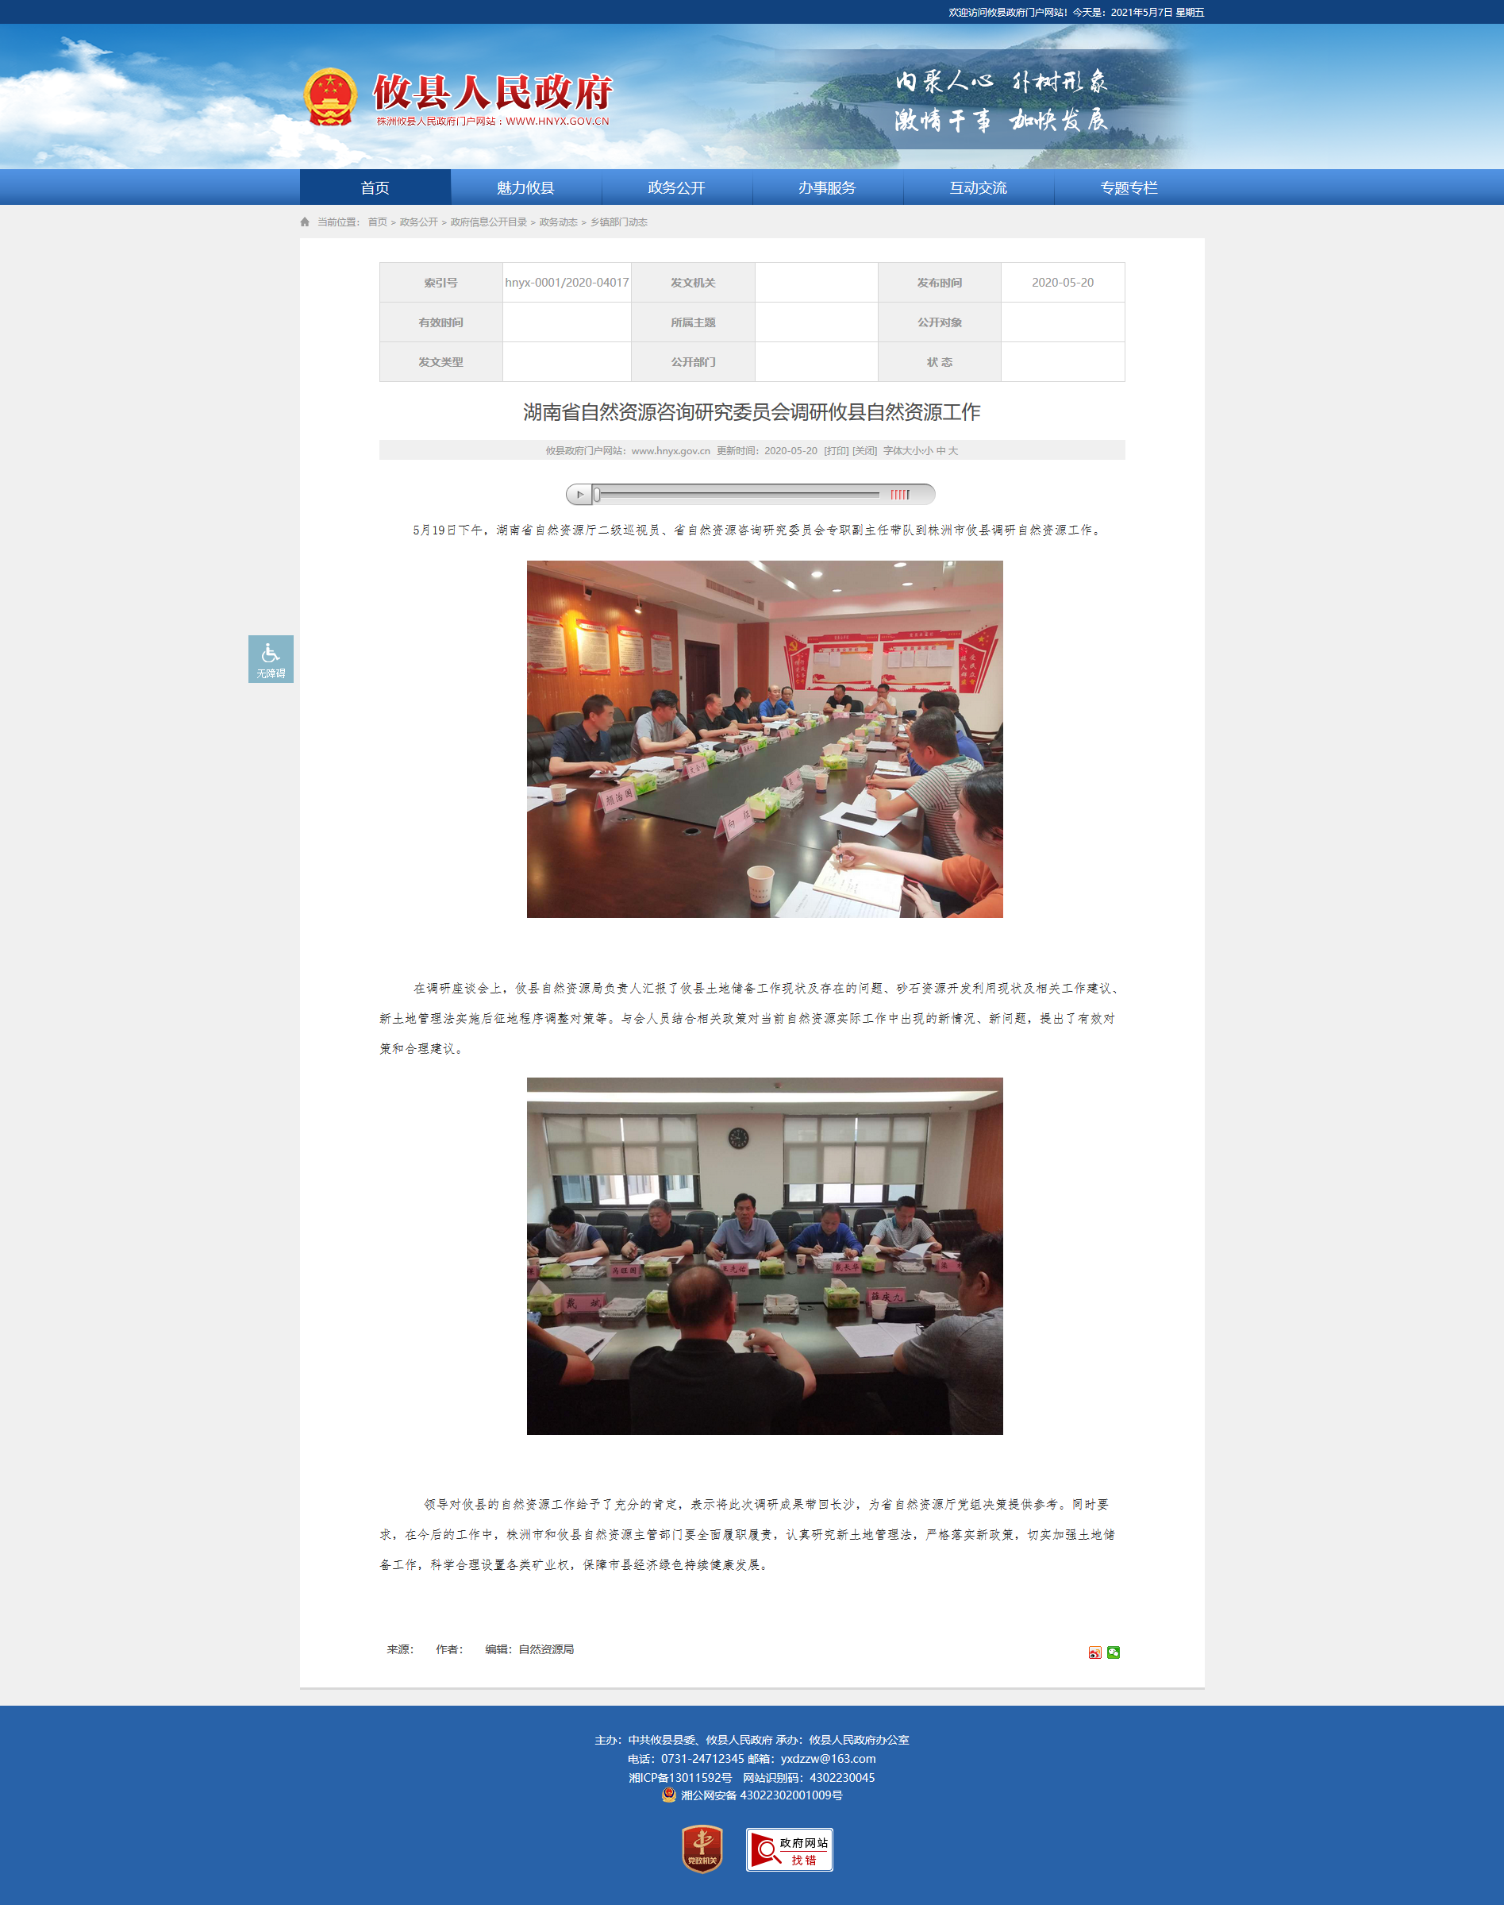Set font size to 大
This screenshot has width=1504, height=1905.
tap(952, 451)
